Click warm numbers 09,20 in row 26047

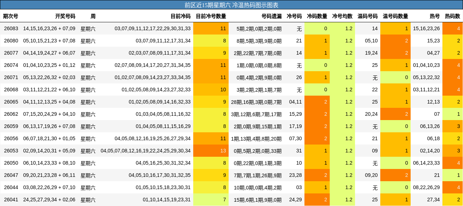click(371, 175)
